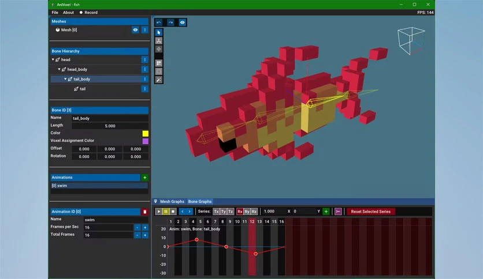Toggle the Tx series

216,212
